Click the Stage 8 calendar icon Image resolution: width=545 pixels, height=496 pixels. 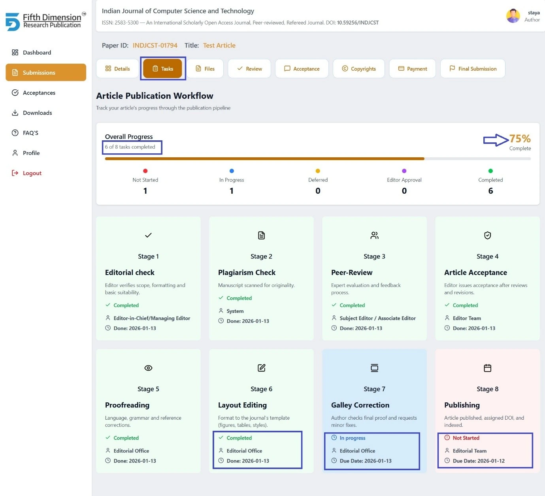coord(488,368)
